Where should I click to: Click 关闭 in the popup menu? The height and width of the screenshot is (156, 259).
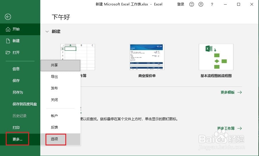tap(60, 100)
